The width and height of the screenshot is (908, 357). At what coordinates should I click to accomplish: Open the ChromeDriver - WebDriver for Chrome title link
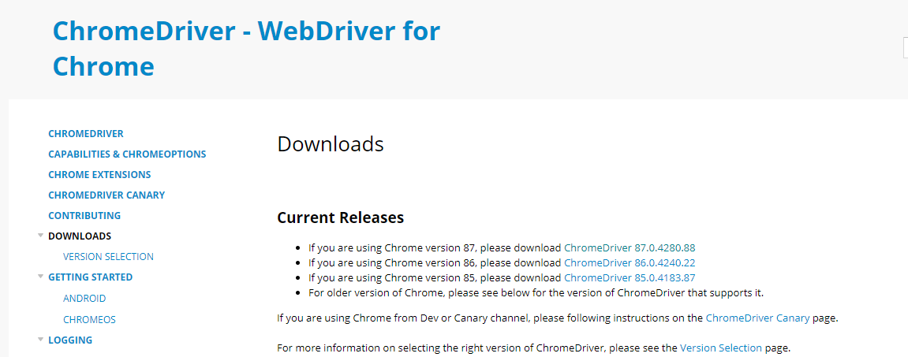(x=246, y=49)
